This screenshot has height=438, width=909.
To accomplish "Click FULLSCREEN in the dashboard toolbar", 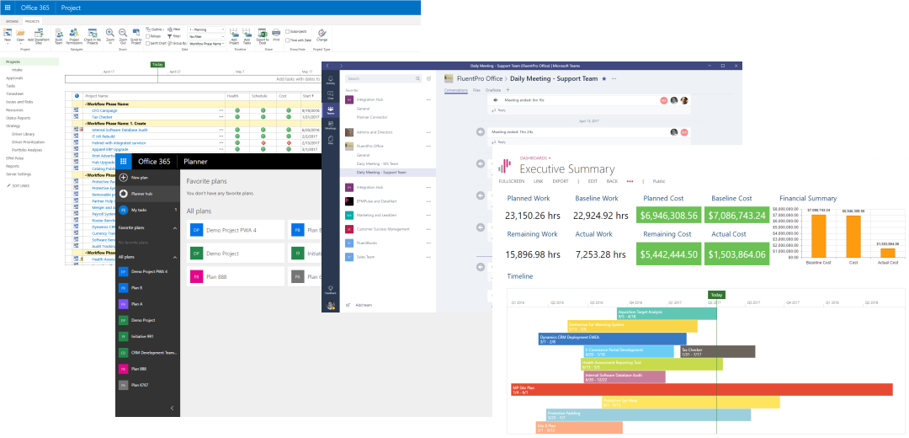I will pos(512,181).
